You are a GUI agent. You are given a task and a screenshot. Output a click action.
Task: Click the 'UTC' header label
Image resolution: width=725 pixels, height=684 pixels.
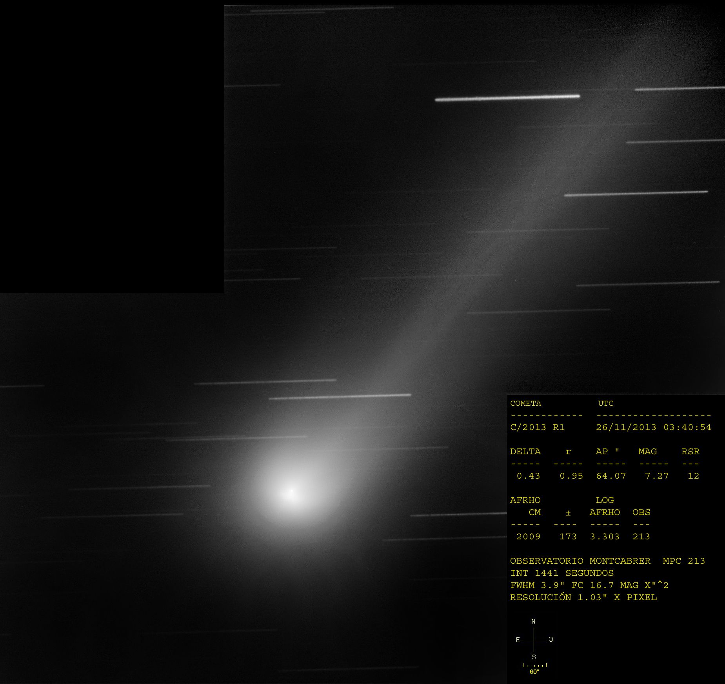coord(606,403)
